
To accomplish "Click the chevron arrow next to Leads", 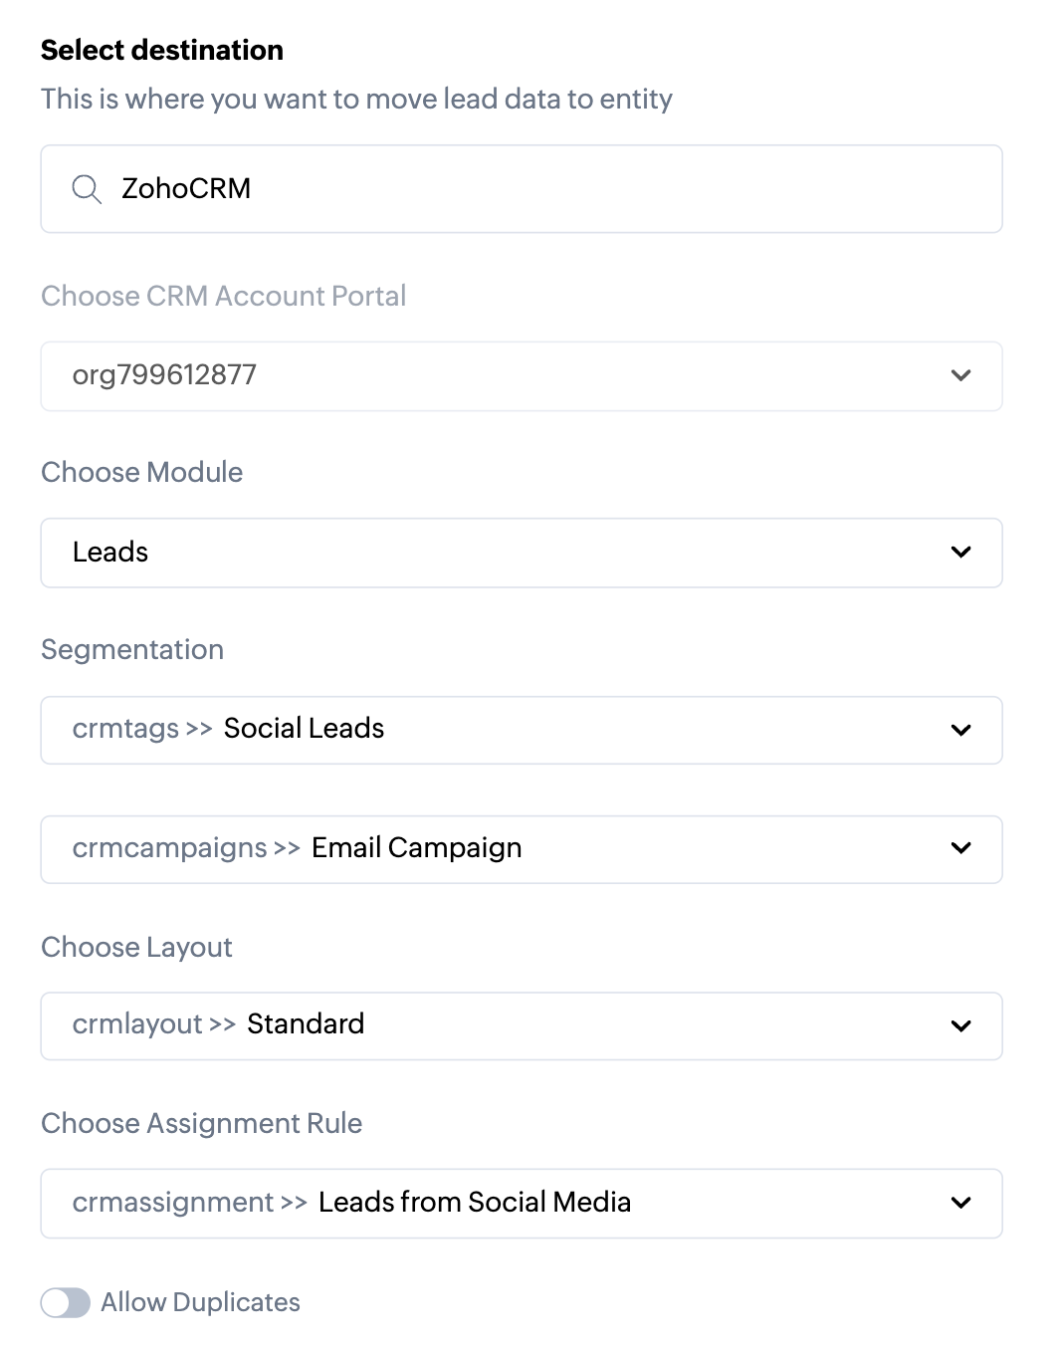I will click(x=960, y=553).
